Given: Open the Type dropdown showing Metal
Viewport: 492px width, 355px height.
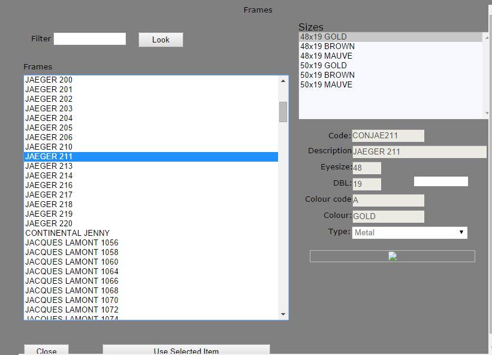Looking at the screenshot, I should [409, 232].
